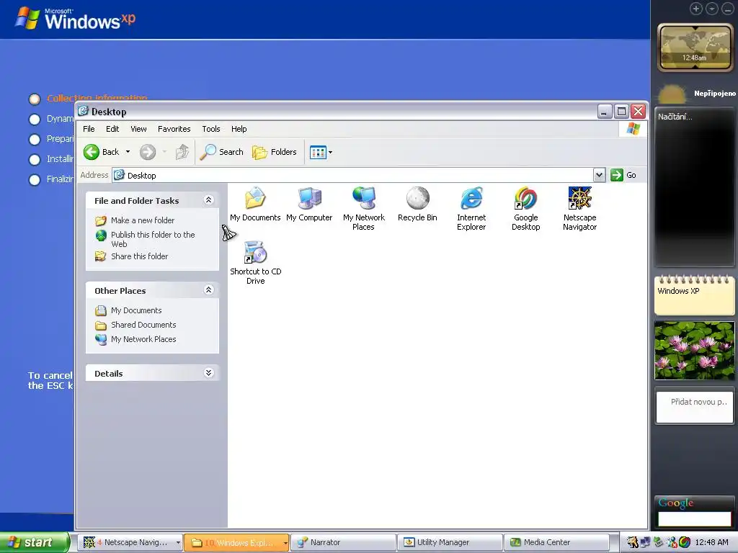Viewport: 738px width, 553px height.
Task: Select the Installing Windows radio step
Action: point(35,159)
